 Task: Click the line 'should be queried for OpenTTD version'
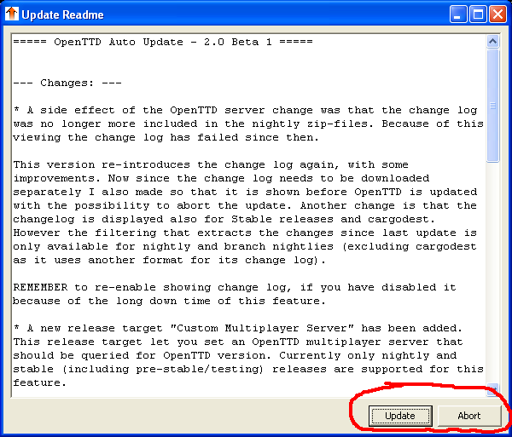[235, 355]
